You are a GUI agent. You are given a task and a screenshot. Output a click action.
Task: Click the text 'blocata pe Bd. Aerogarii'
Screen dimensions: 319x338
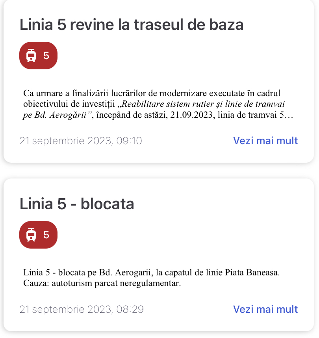[106, 273]
